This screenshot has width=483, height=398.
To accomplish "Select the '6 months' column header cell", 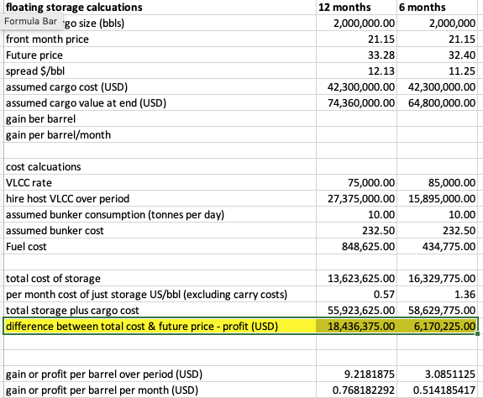I will 437,7.
